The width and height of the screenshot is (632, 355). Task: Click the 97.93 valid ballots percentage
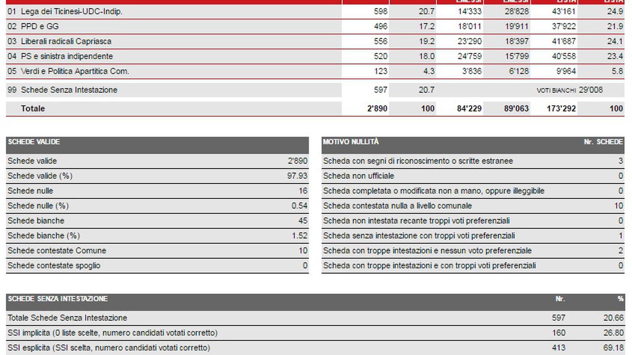297,176
